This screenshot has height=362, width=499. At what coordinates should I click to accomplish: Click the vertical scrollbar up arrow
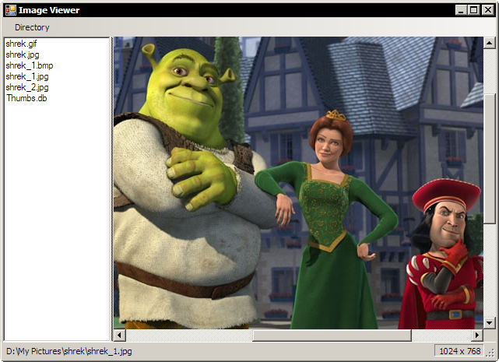pyautogui.click(x=489, y=43)
